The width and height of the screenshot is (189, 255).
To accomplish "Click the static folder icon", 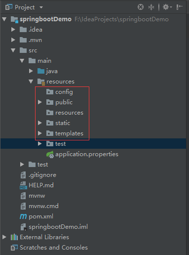I will (x=50, y=123).
